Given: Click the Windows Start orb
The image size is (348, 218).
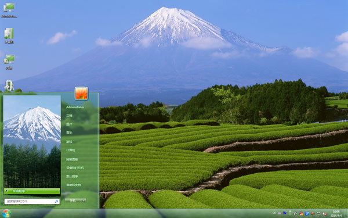Looking at the screenshot, I should (x=6, y=213).
